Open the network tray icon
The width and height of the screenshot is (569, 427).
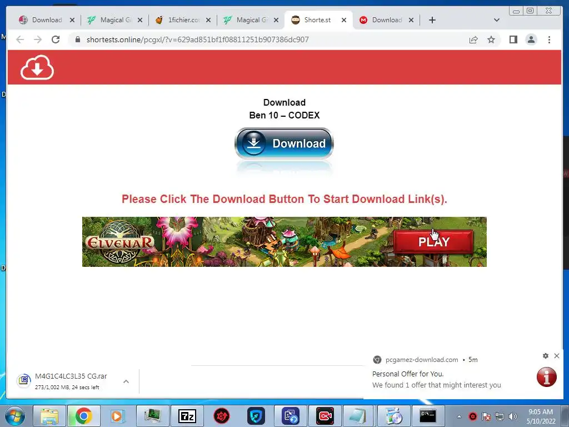pyautogui.click(x=500, y=416)
